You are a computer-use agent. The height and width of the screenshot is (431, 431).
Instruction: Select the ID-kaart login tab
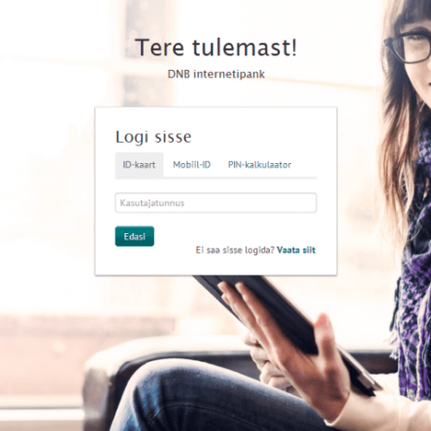coord(139,165)
